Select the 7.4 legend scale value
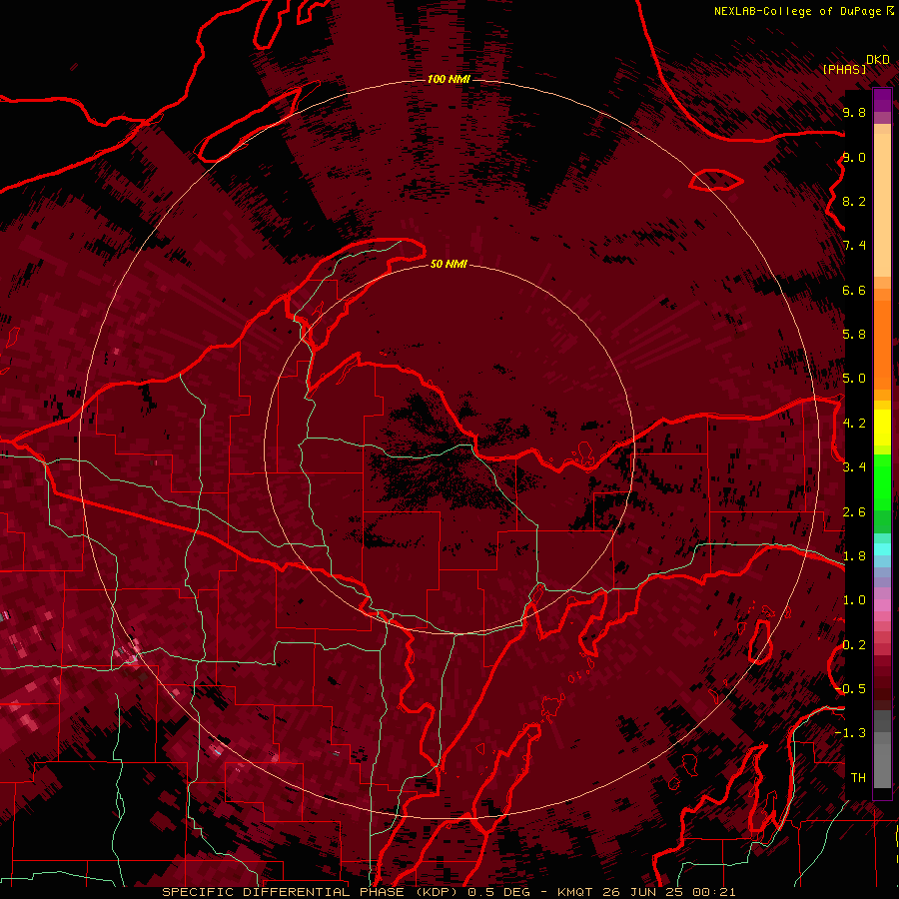This screenshot has height=899, width=899. coord(854,246)
